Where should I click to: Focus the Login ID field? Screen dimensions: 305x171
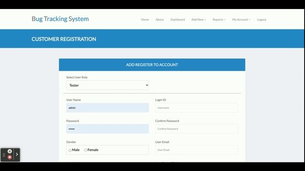point(196,108)
